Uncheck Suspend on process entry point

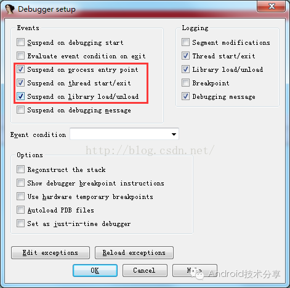20,69
